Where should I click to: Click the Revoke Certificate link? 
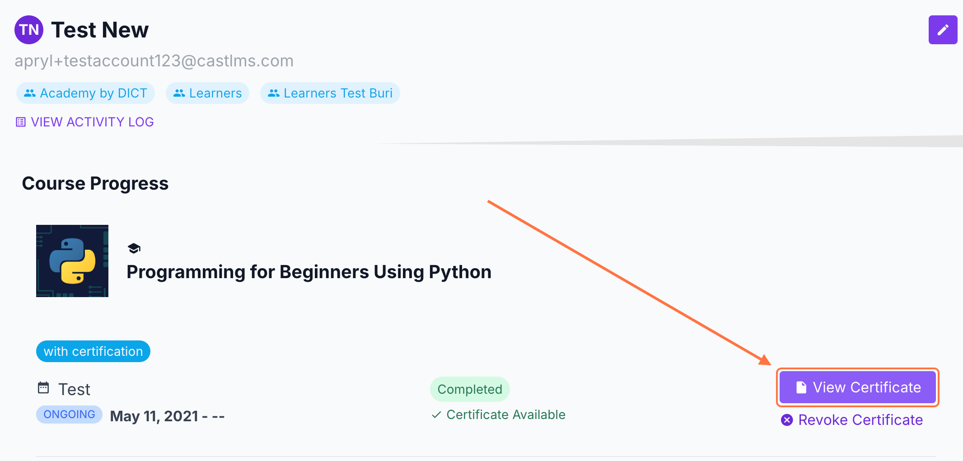[860, 420]
